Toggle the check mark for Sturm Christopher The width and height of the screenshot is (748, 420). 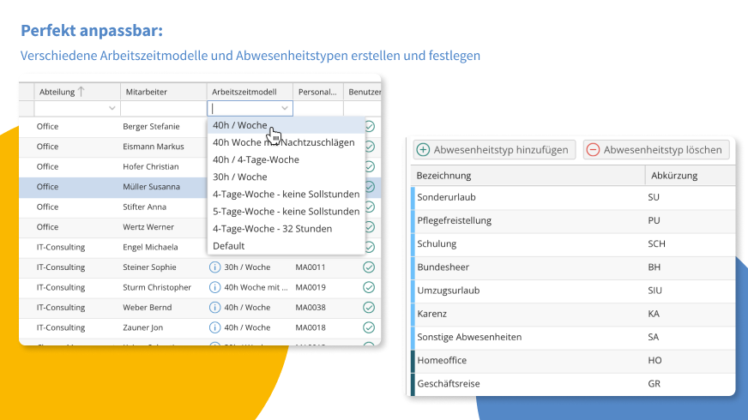click(369, 287)
